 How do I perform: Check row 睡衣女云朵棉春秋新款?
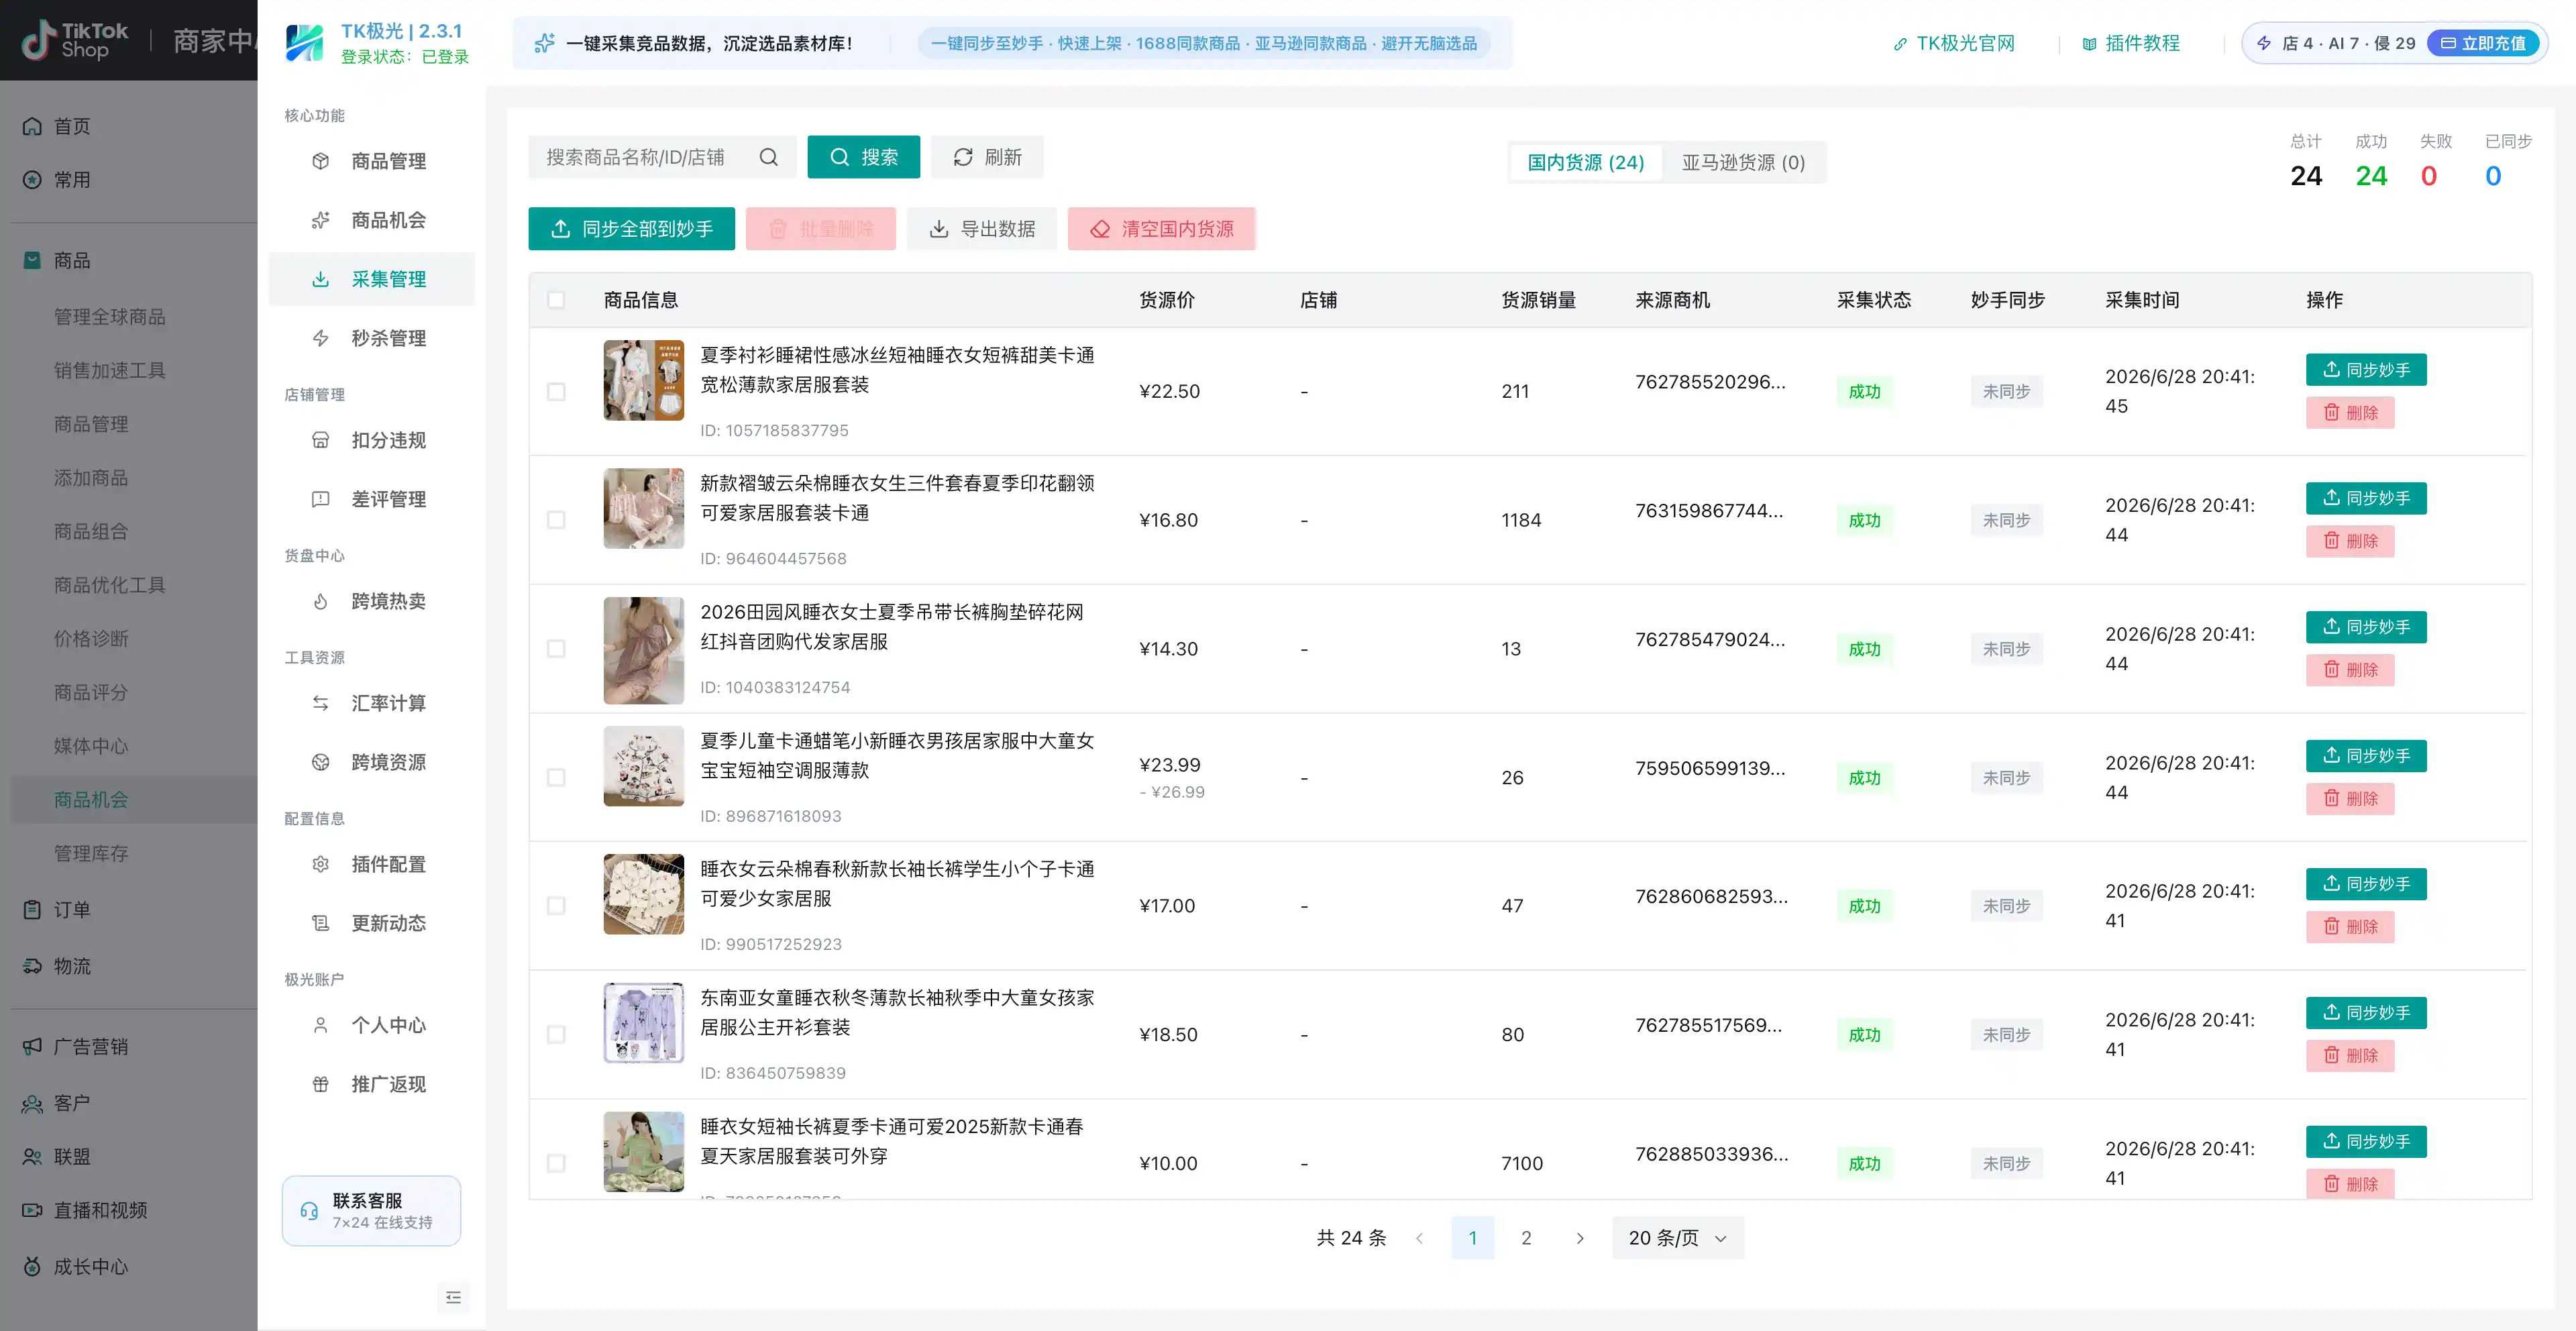point(556,905)
